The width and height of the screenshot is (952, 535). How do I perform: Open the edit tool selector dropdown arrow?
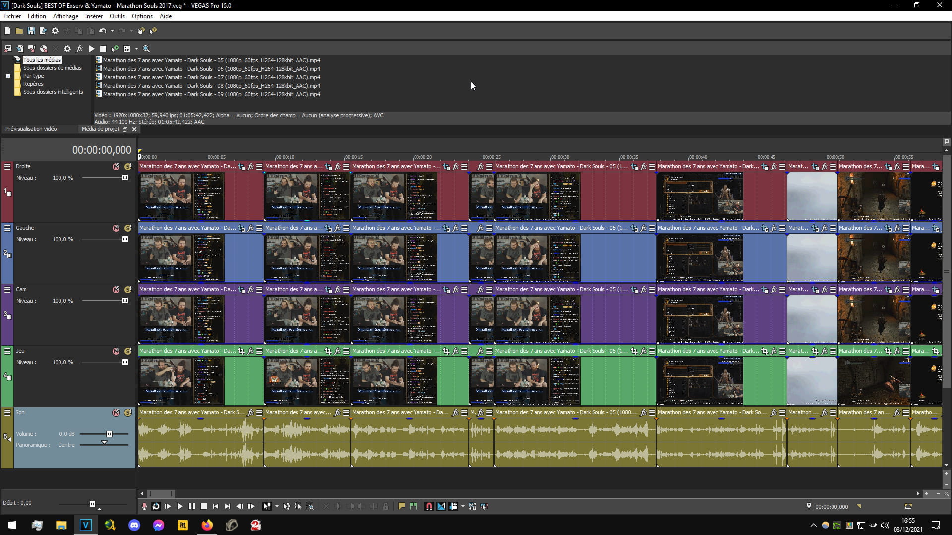277,506
